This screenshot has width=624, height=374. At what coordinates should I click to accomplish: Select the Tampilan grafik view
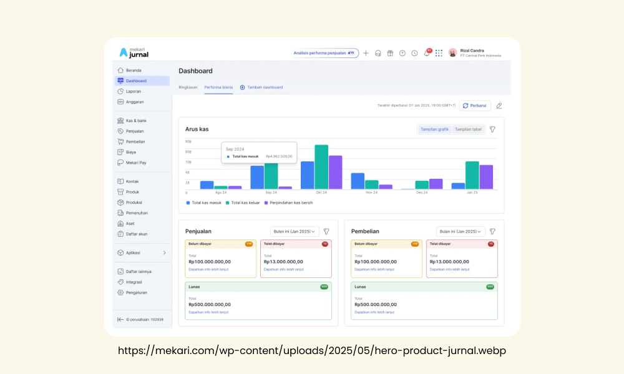[434, 130]
